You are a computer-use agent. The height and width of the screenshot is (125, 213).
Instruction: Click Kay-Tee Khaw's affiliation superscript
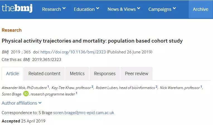[x=92, y=87]
